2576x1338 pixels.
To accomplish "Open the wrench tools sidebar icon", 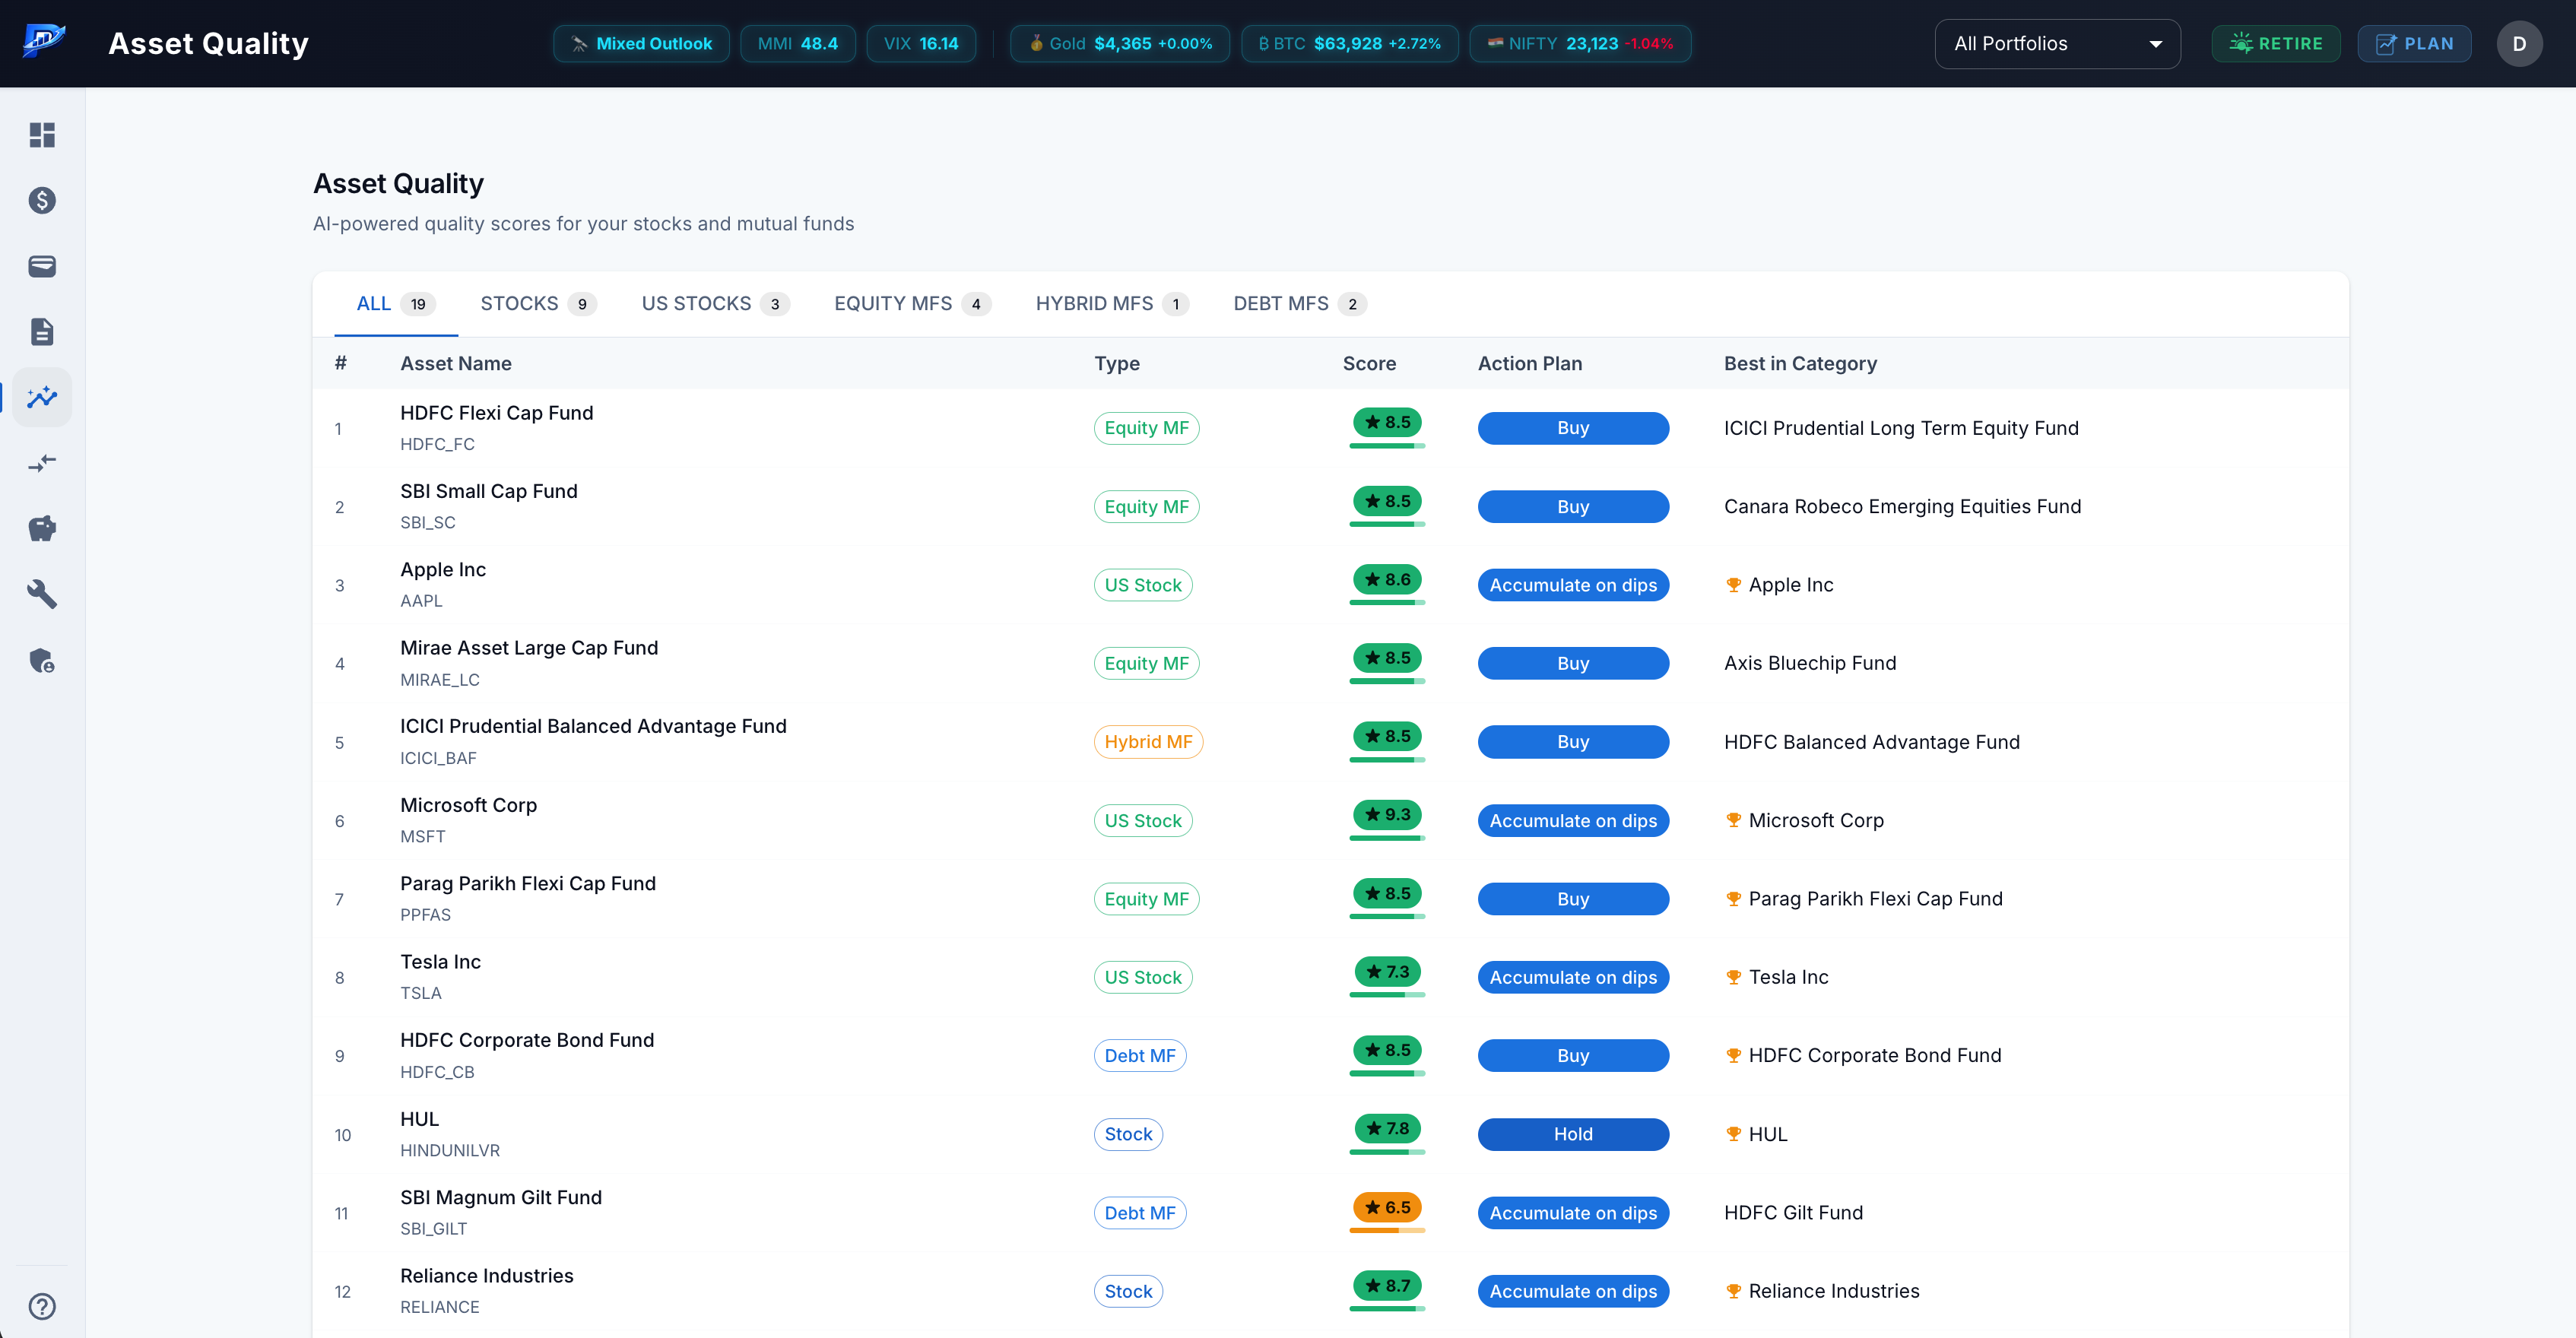I will click(x=42, y=594).
